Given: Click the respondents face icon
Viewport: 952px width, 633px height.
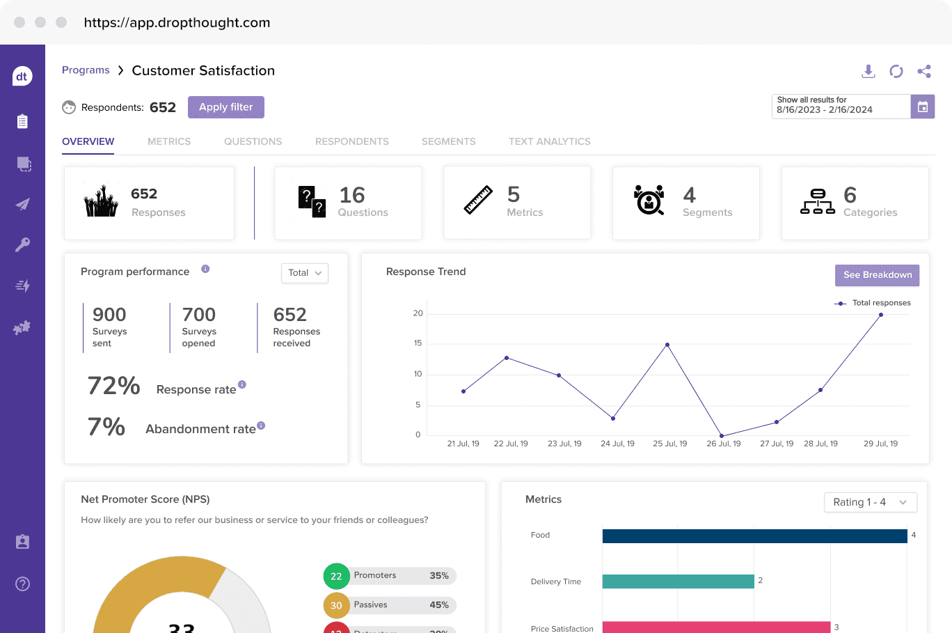Looking at the screenshot, I should (69, 107).
